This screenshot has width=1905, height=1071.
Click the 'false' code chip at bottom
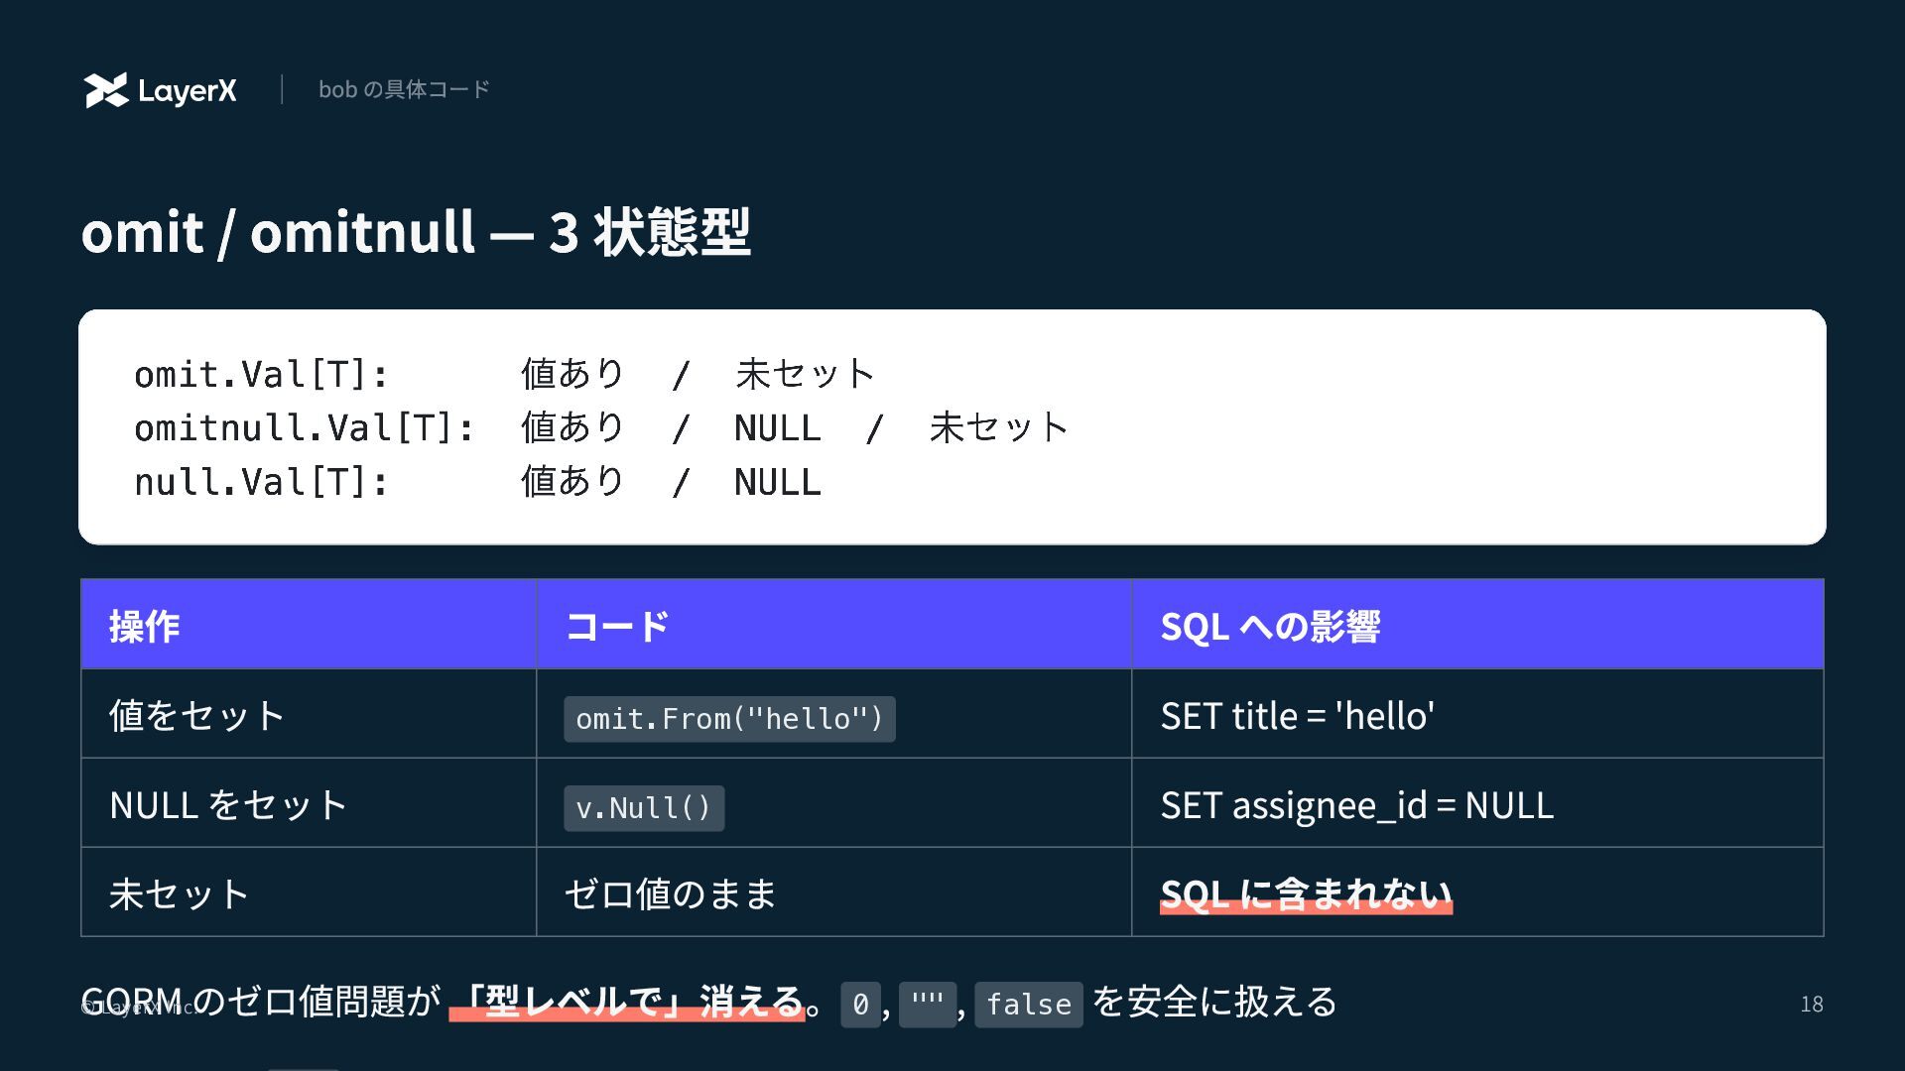tap(1028, 1005)
